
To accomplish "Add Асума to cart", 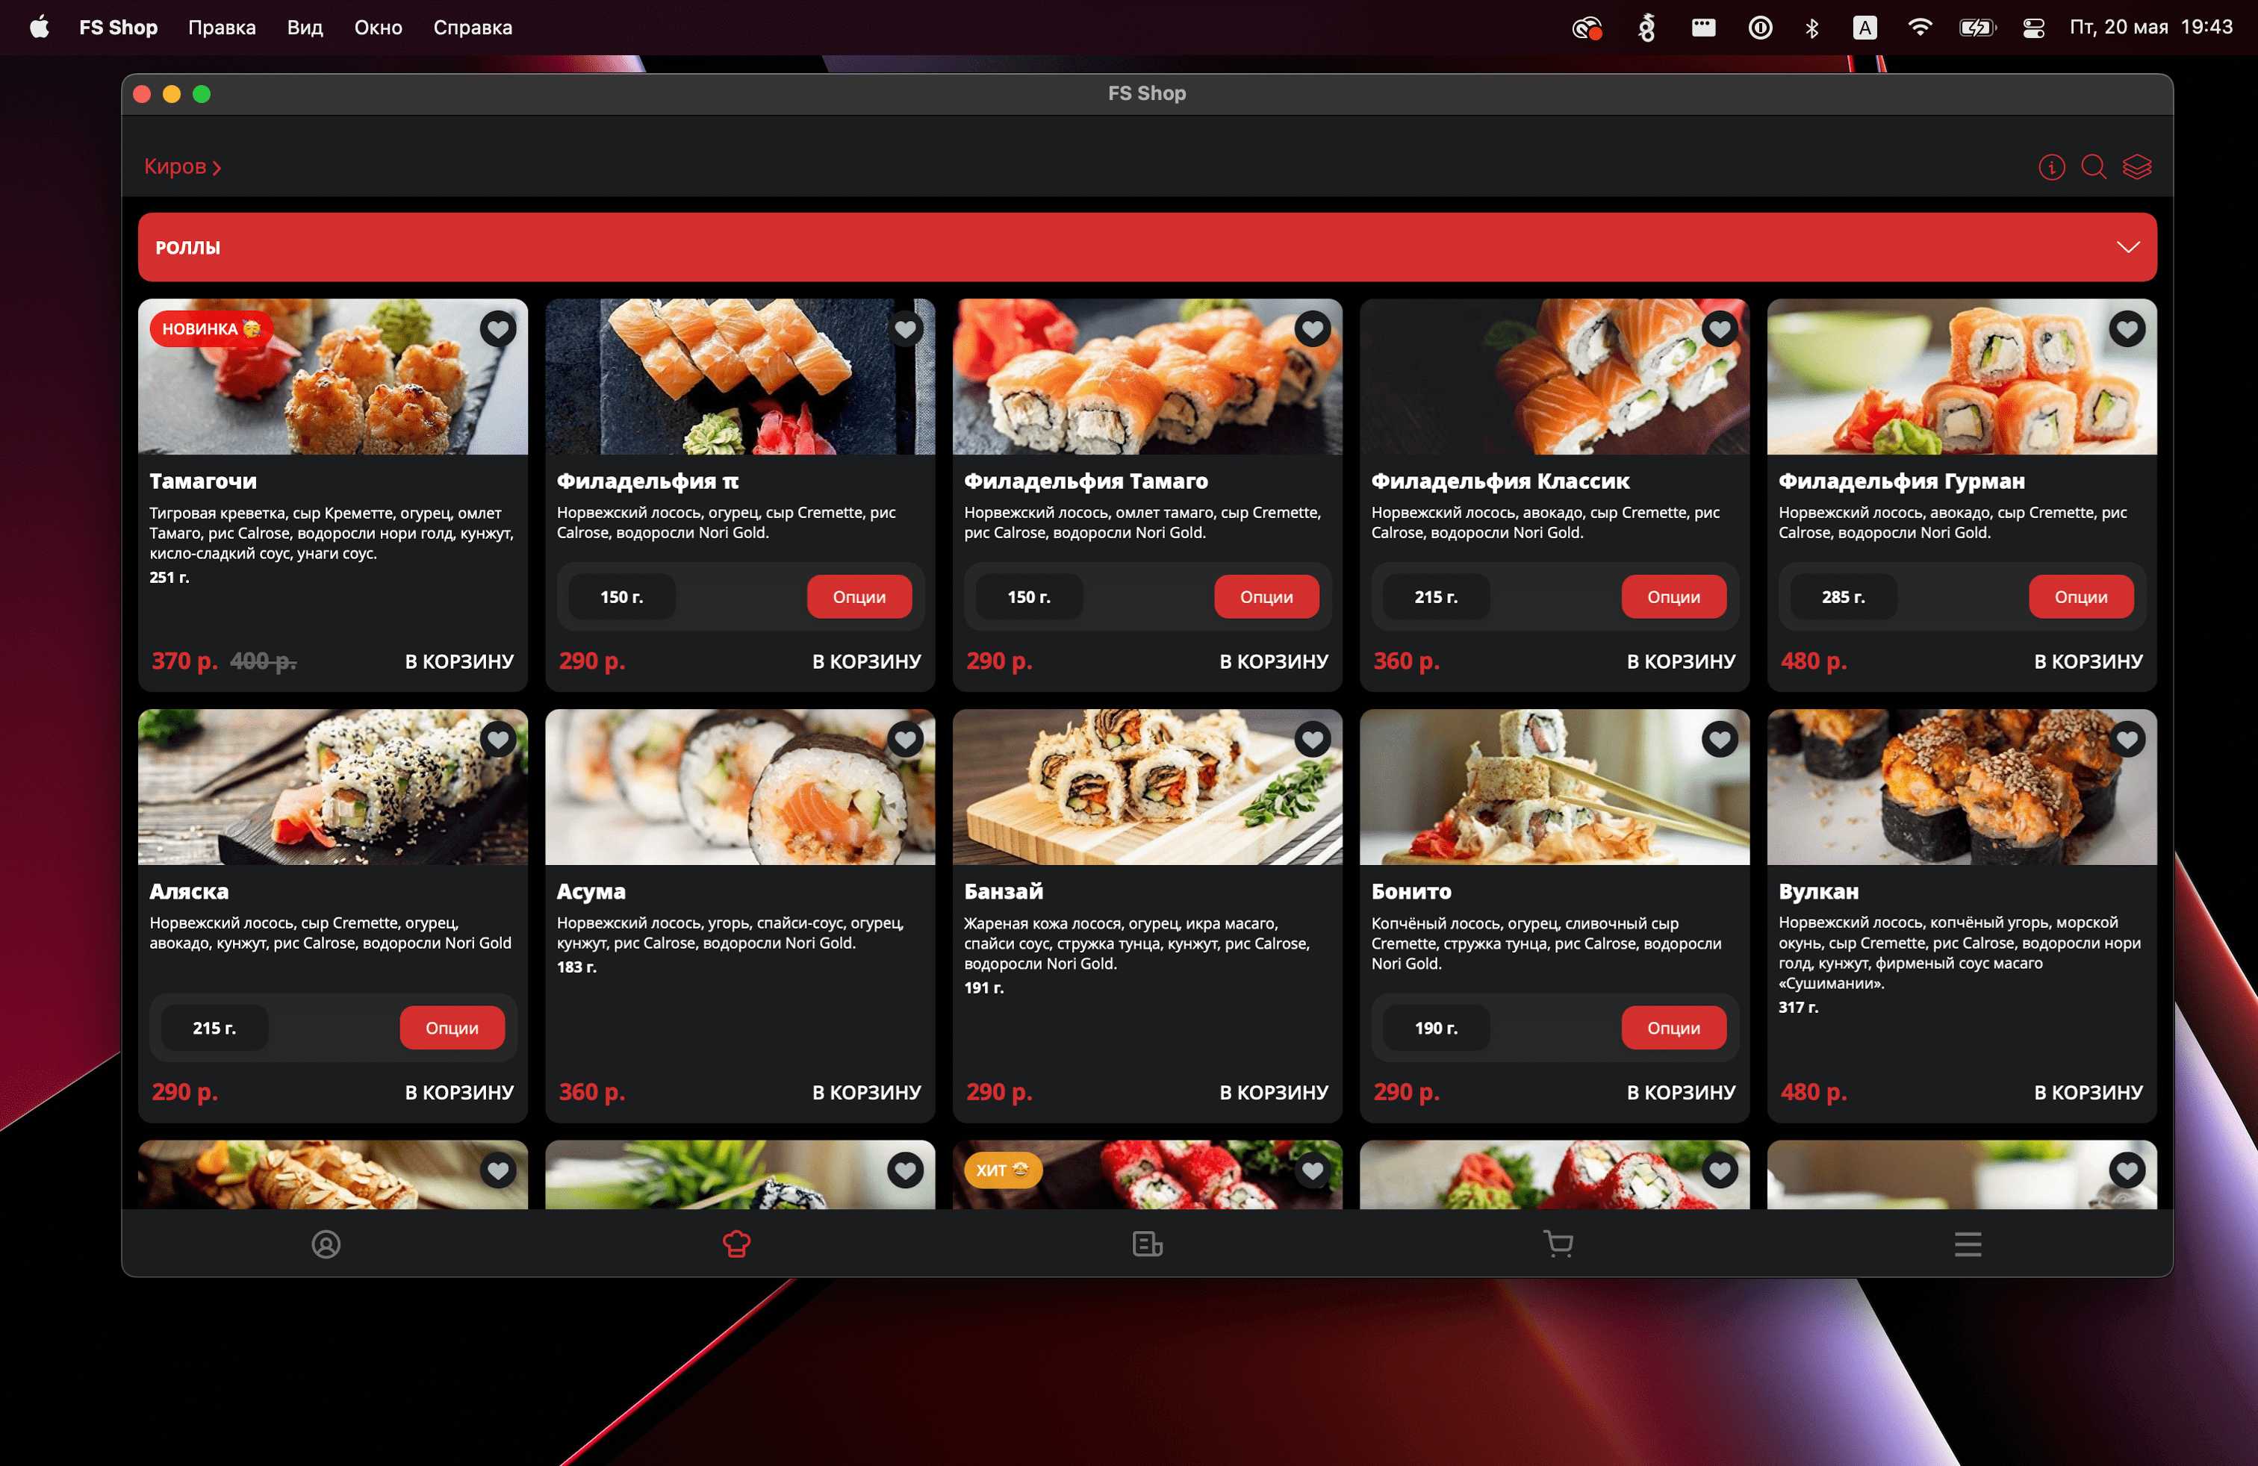I will pyautogui.click(x=867, y=1092).
